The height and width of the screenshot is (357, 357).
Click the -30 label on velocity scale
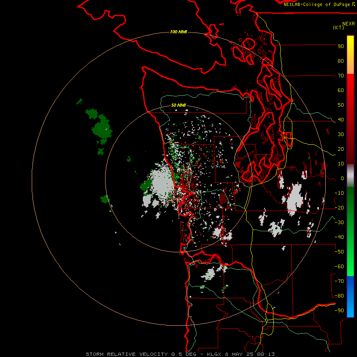(x=339, y=223)
